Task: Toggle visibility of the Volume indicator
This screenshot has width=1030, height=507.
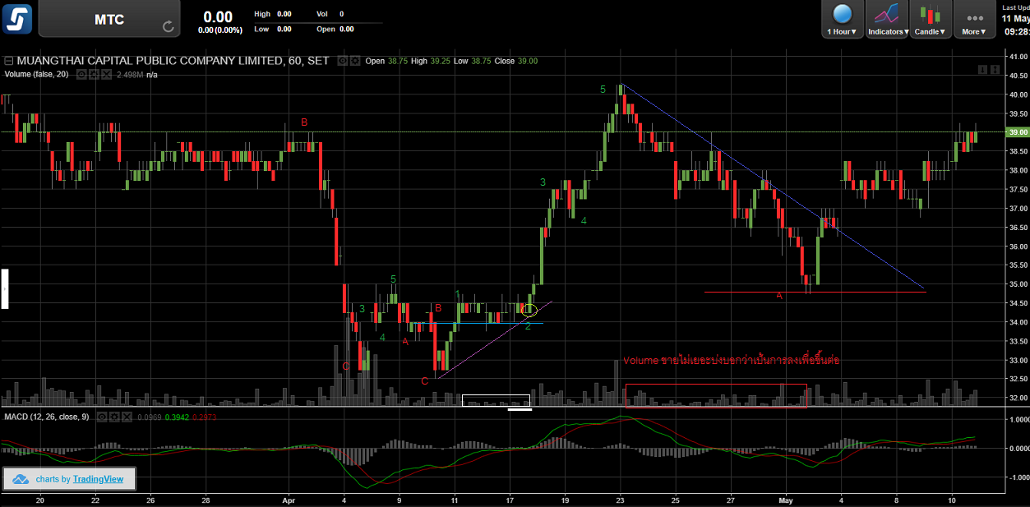Action: pyautogui.click(x=81, y=74)
